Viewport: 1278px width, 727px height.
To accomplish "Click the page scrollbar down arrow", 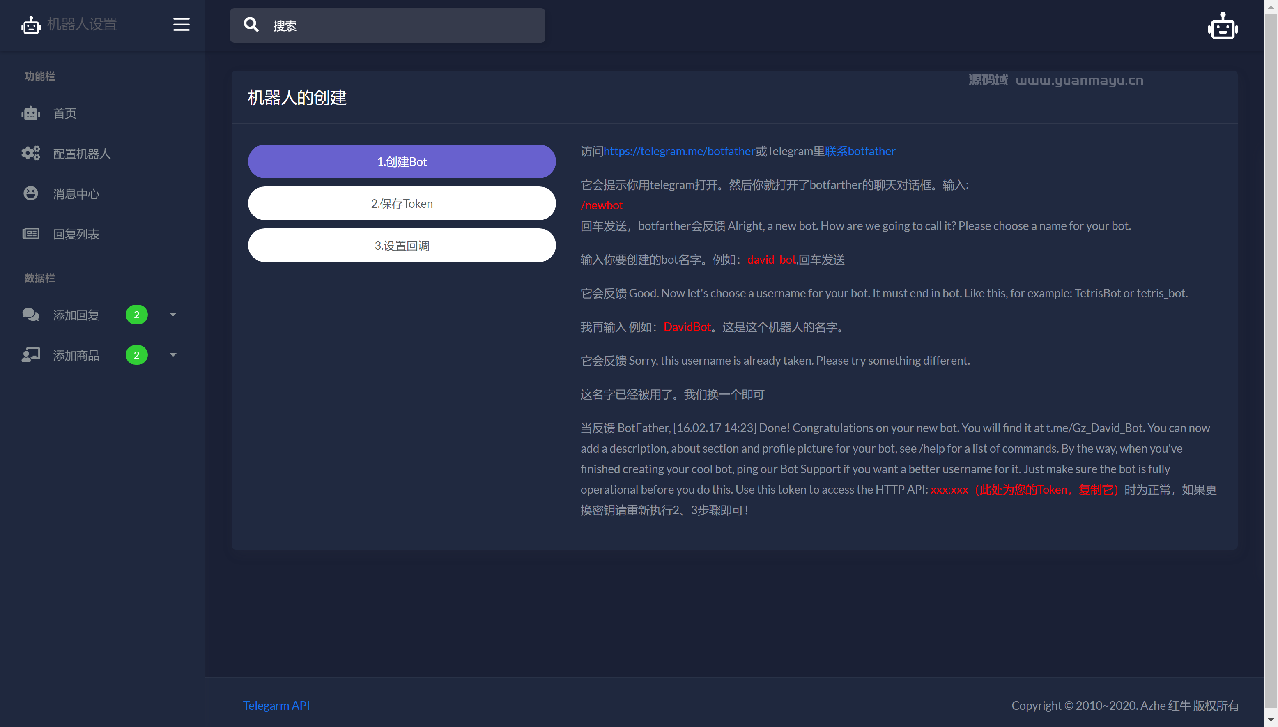I will click(1271, 720).
